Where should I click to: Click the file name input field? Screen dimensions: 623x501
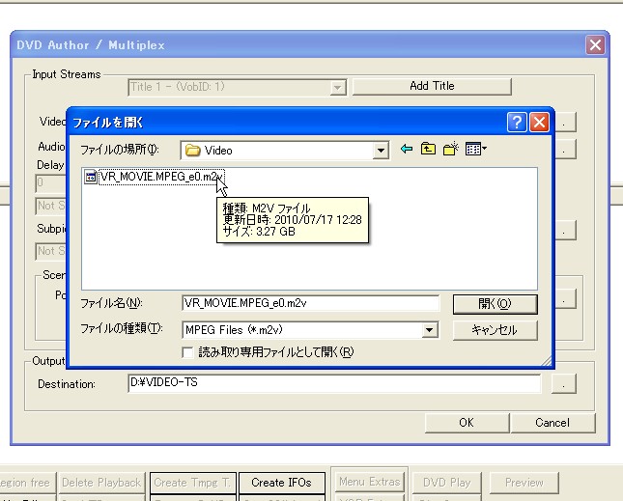pyautogui.click(x=311, y=303)
